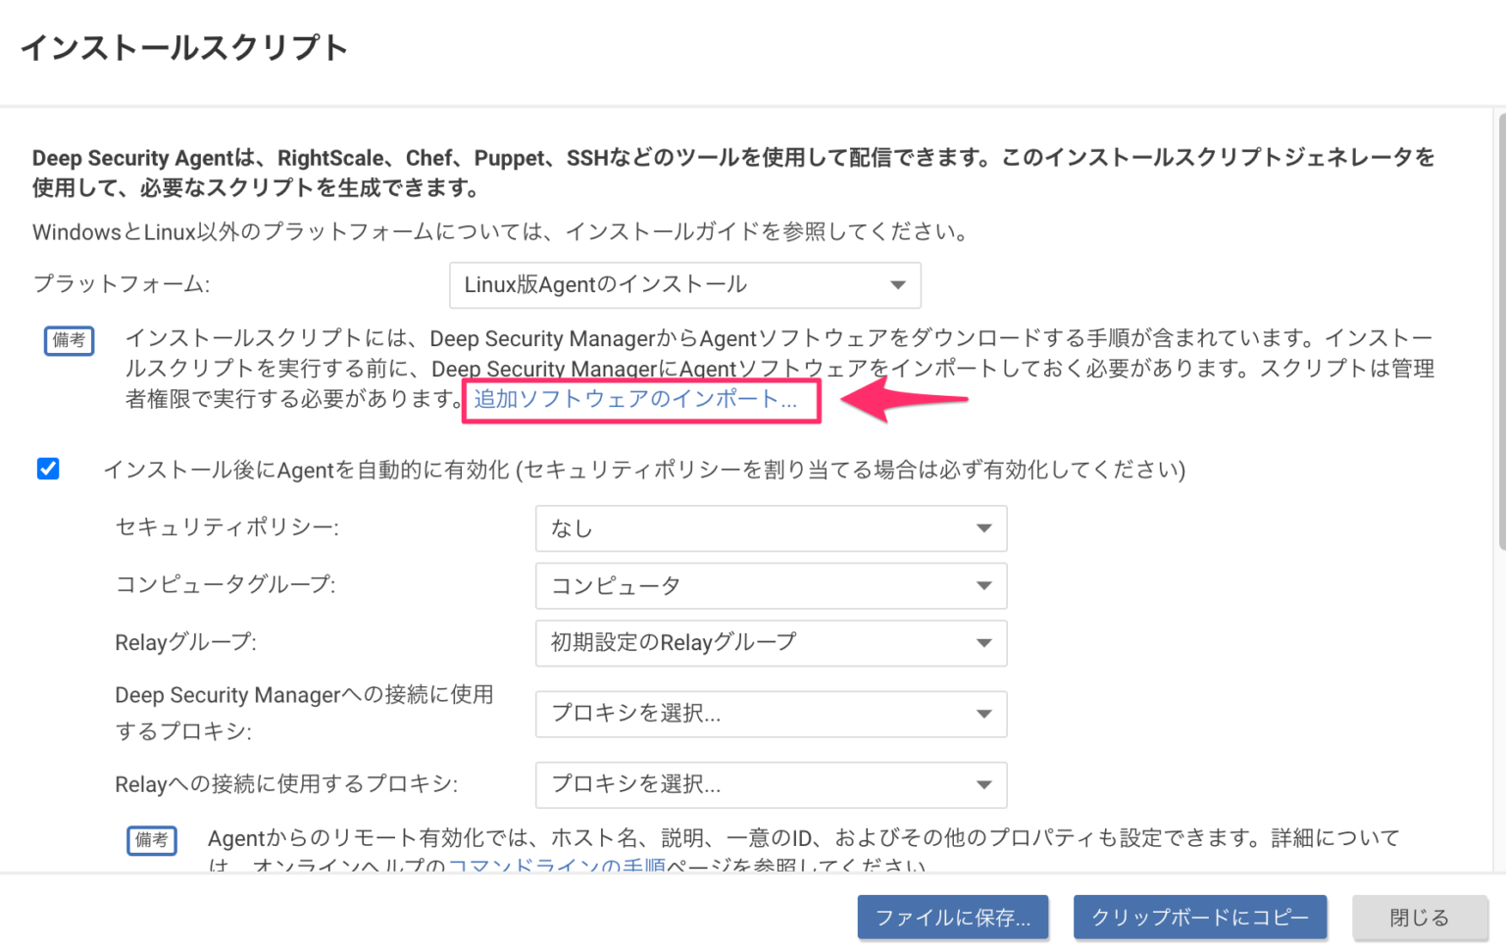The height and width of the screenshot is (949, 1506).
Task: Expand the セキュリティポリシー dropdown
Action: [770, 528]
